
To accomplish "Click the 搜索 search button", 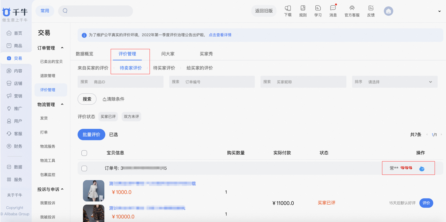I will point(87,99).
